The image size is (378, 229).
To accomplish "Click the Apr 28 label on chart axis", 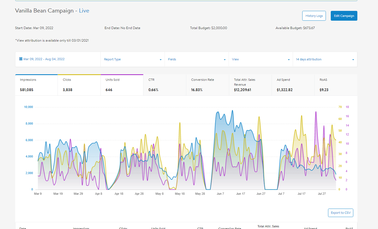I will [139, 194].
